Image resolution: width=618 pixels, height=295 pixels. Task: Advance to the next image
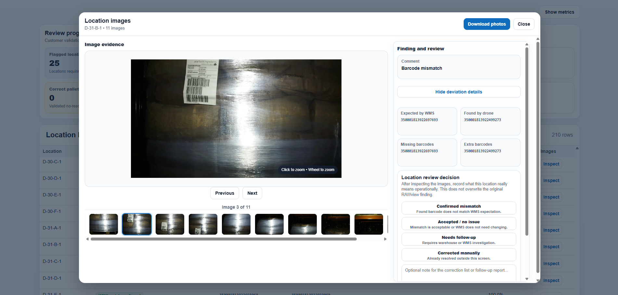click(x=252, y=193)
